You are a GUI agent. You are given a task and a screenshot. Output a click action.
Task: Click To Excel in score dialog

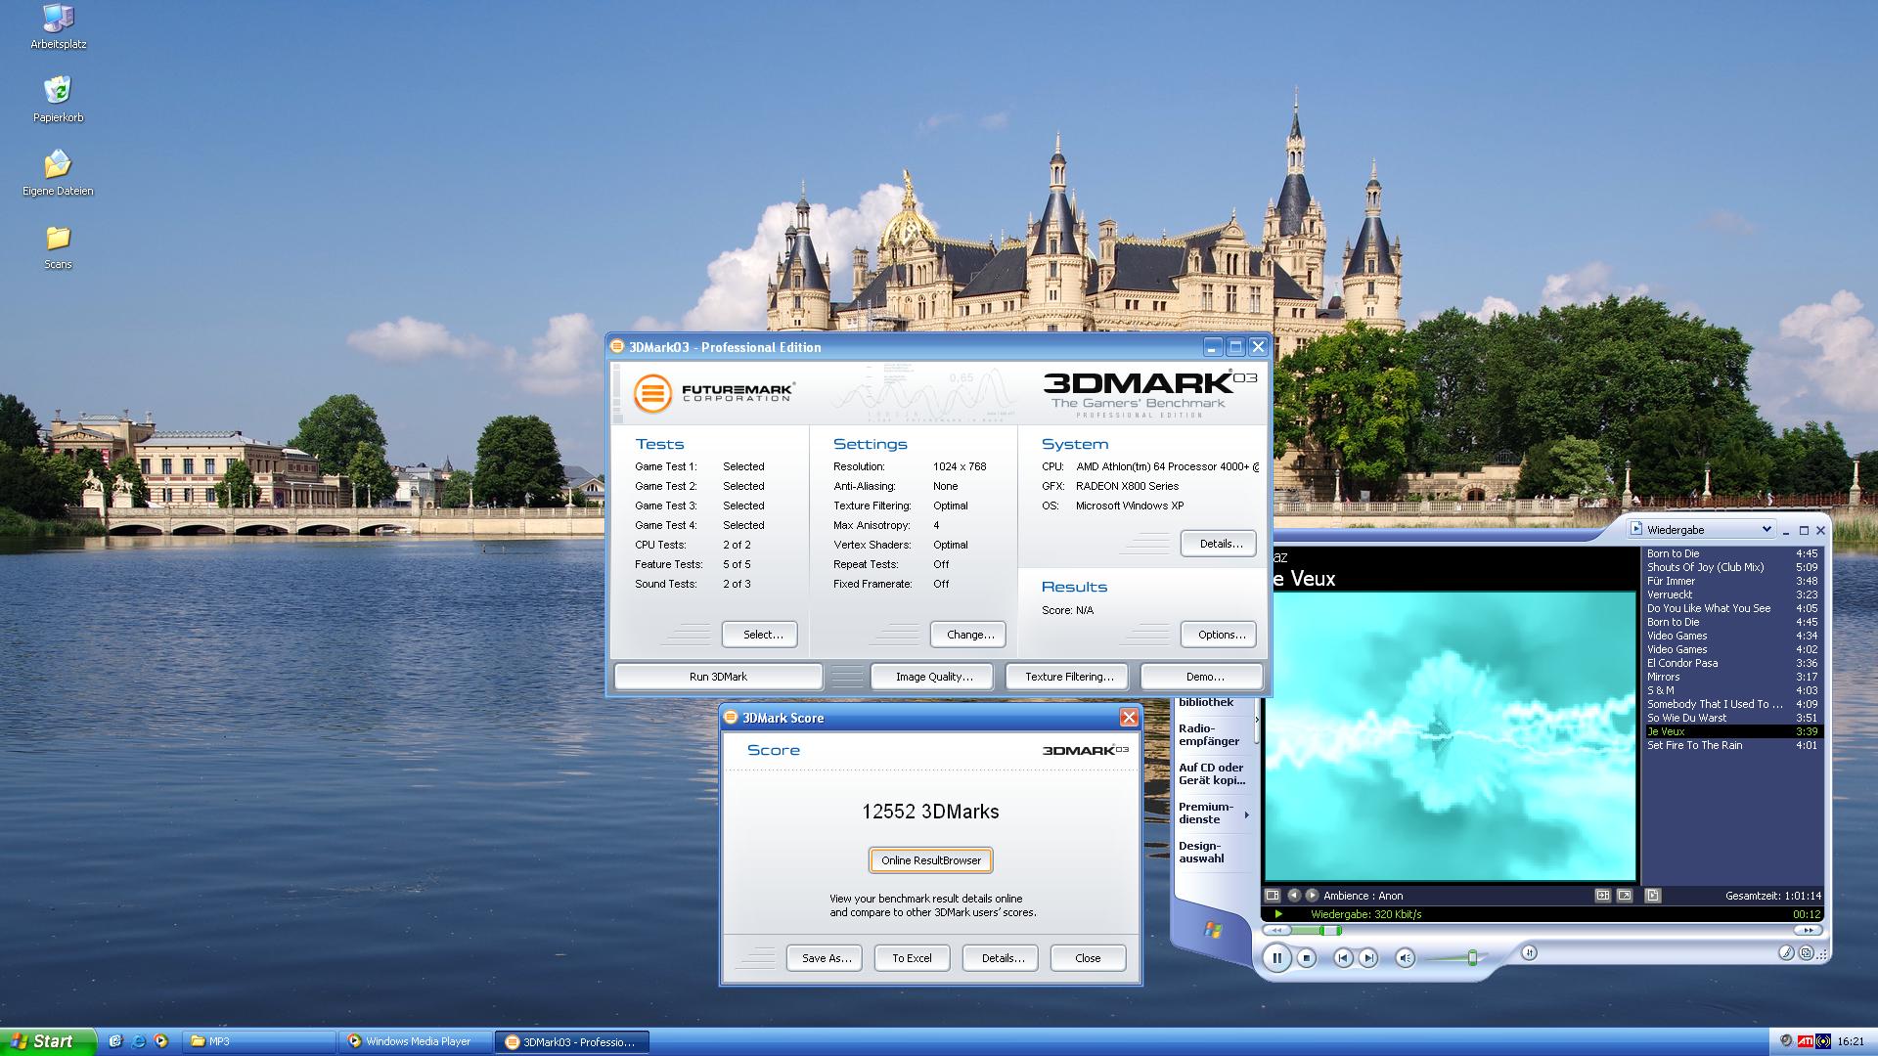coord(912,958)
